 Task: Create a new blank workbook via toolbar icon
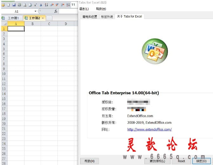9,5
